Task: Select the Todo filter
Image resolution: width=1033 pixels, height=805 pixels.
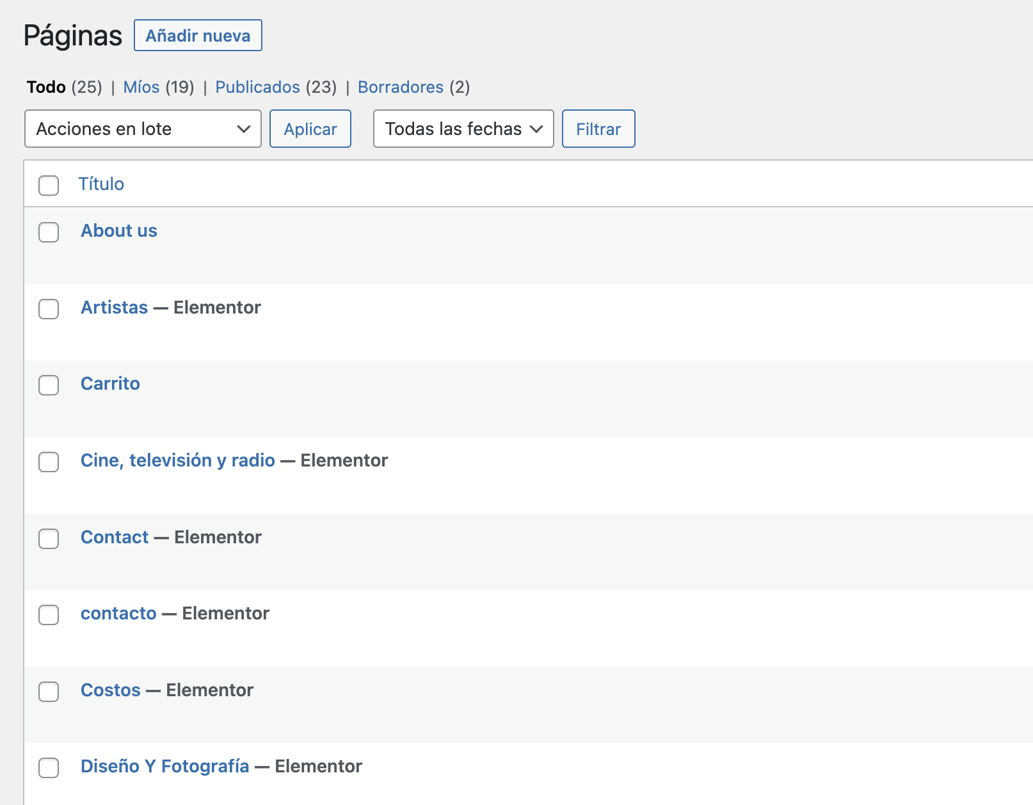Action: (x=46, y=87)
